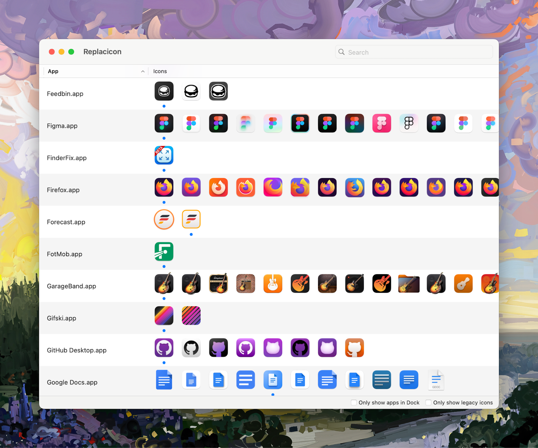Select the pink Figma icon

coord(382,123)
